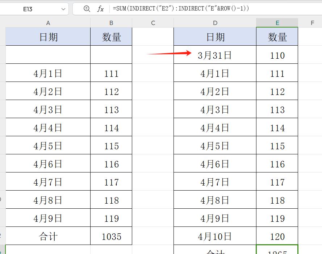The image size is (322, 254).
Task: Click the 数量 header cell in column E
Action: point(277,37)
